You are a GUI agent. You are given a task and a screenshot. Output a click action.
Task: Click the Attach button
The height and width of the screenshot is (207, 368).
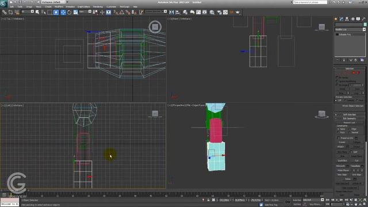(340, 147)
